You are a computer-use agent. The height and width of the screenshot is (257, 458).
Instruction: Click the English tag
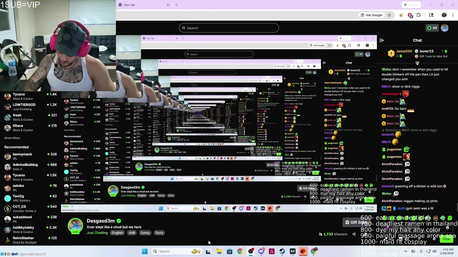coord(117,233)
